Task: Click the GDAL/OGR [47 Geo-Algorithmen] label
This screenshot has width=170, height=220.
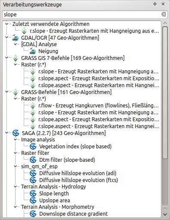Action: [60, 38]
